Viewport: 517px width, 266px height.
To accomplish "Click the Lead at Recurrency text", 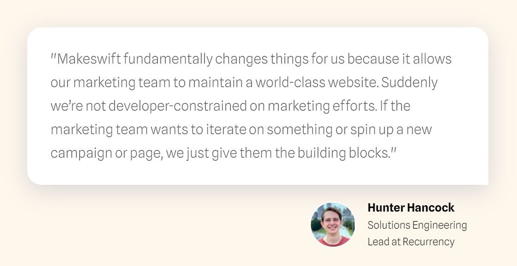I will (x=411, y=242).
